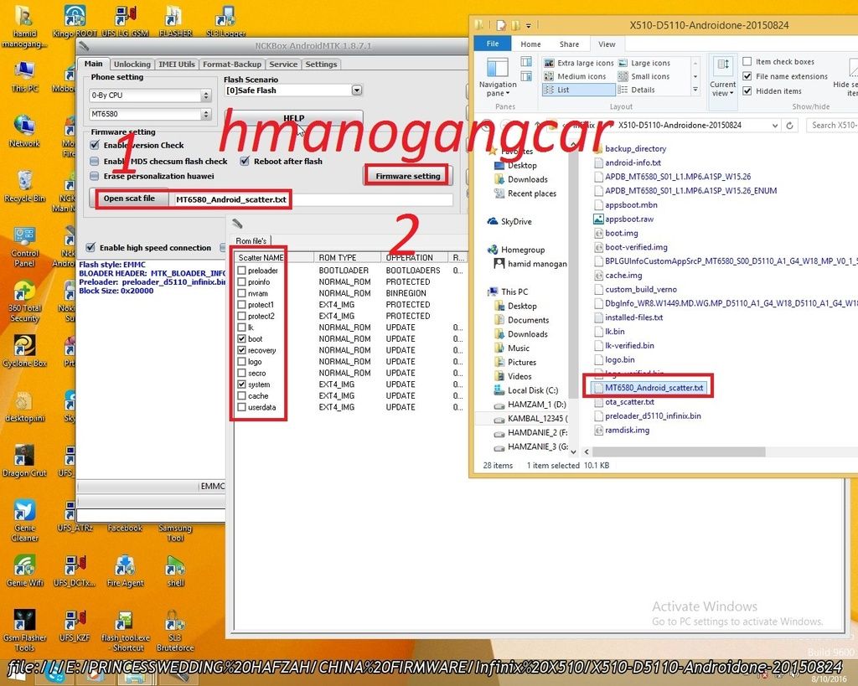The height and width of the screenshot is (686, 858).
Task: Click the Firmware setting button
Action: [x=407, y=176]
